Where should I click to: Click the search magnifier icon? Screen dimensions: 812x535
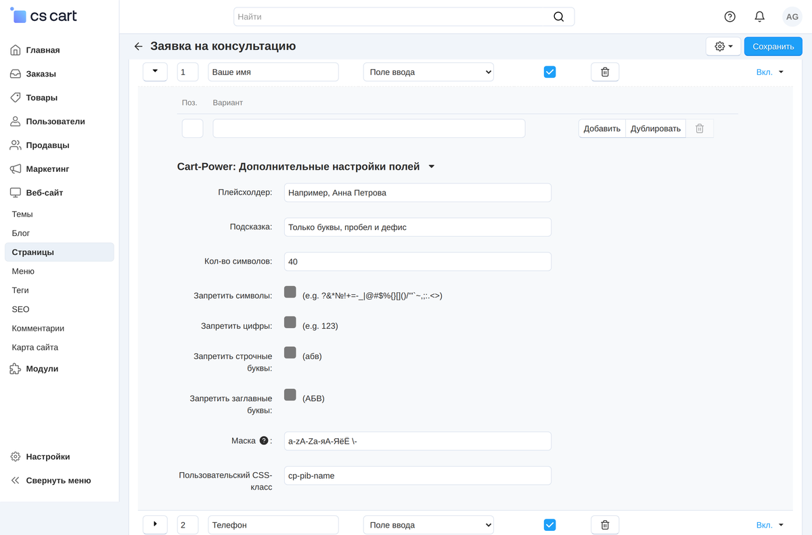(x=558, y=17)
